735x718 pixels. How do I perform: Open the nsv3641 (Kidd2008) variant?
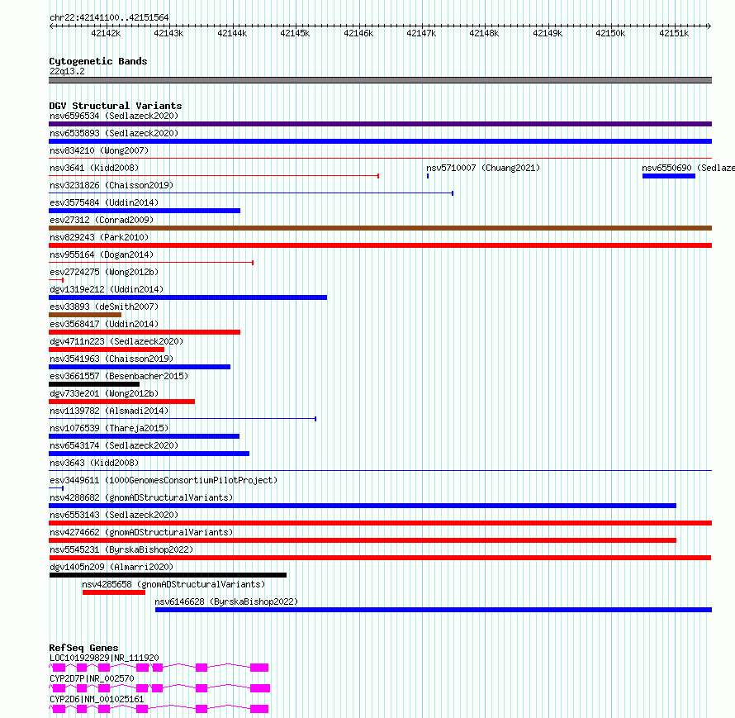tap(94, 168)
